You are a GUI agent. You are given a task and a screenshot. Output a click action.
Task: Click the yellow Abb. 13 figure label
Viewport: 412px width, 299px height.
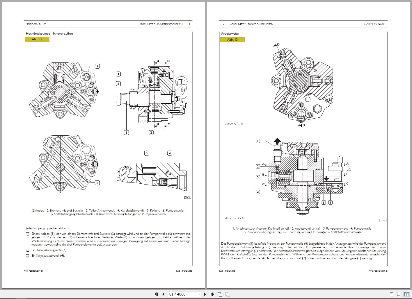point(232,40)
